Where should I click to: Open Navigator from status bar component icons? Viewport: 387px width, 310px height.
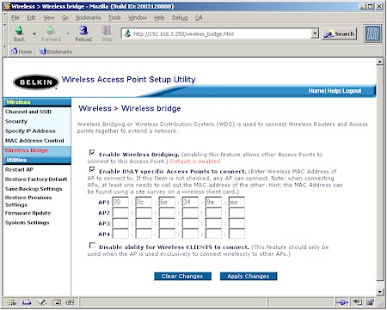[x=12, y=302]
